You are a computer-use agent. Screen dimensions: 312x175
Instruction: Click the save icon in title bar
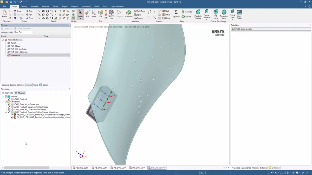[11, 2]
